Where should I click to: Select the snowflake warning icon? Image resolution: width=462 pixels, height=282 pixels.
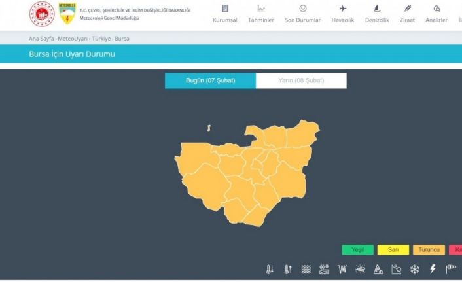415,269
